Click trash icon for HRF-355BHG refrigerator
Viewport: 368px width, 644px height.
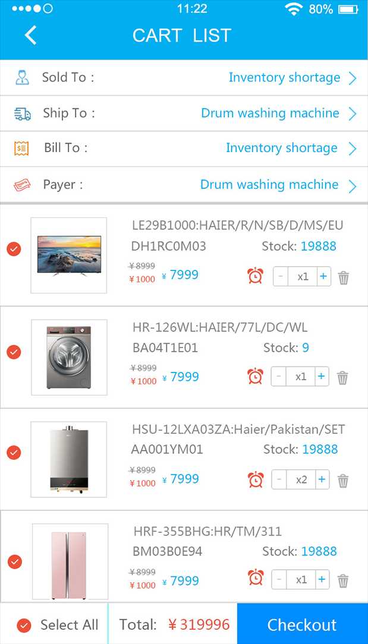tap(343, 580)
